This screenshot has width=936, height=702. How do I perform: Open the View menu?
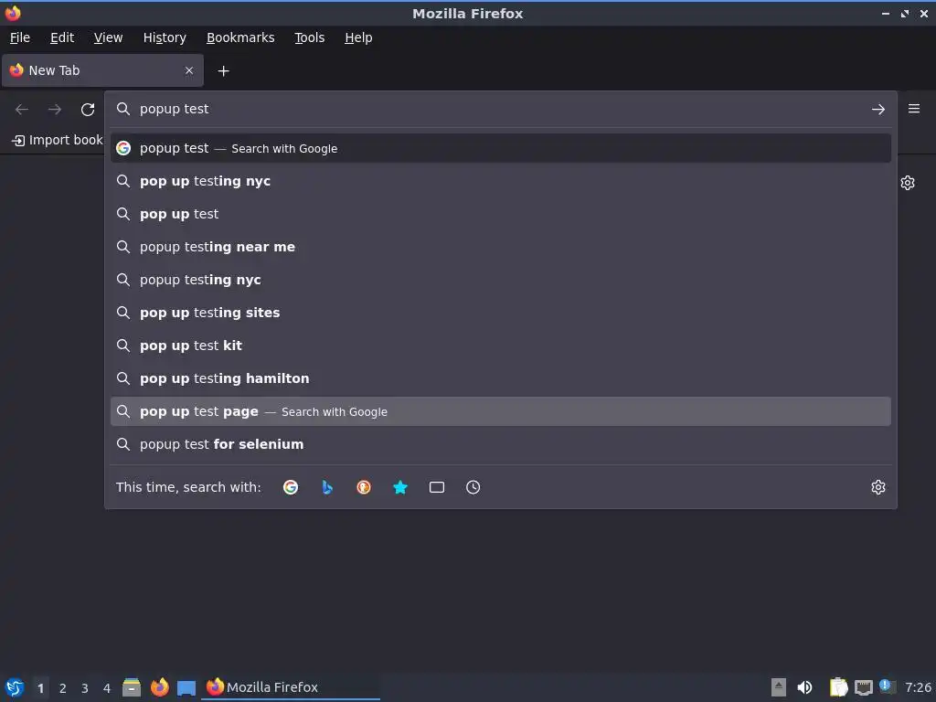coord(108,37)
